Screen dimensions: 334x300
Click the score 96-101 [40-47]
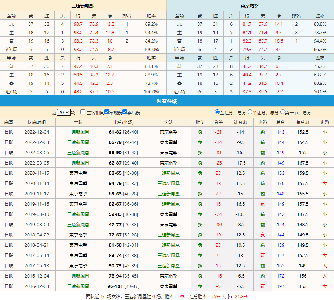tap(123, 286)
